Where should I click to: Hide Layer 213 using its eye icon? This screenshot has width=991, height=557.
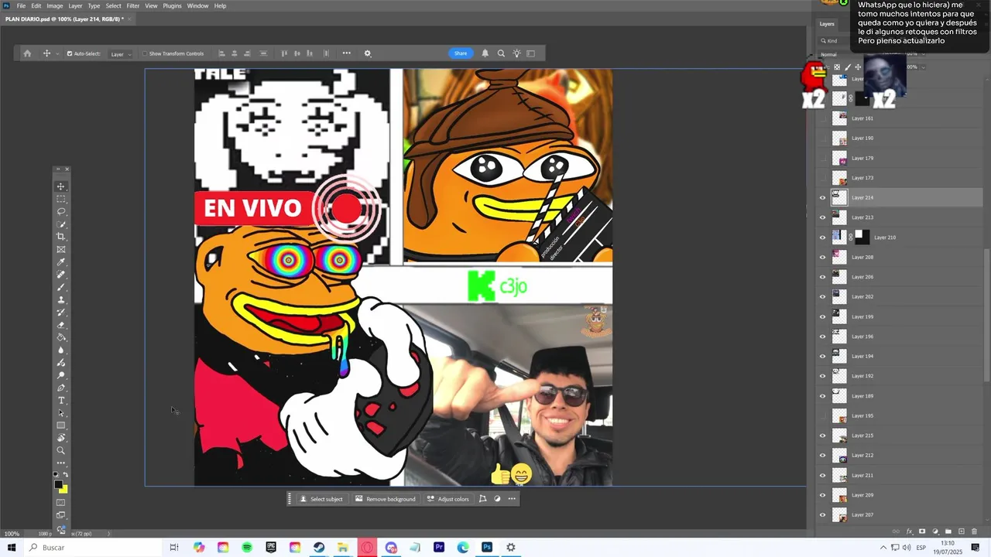822,217
